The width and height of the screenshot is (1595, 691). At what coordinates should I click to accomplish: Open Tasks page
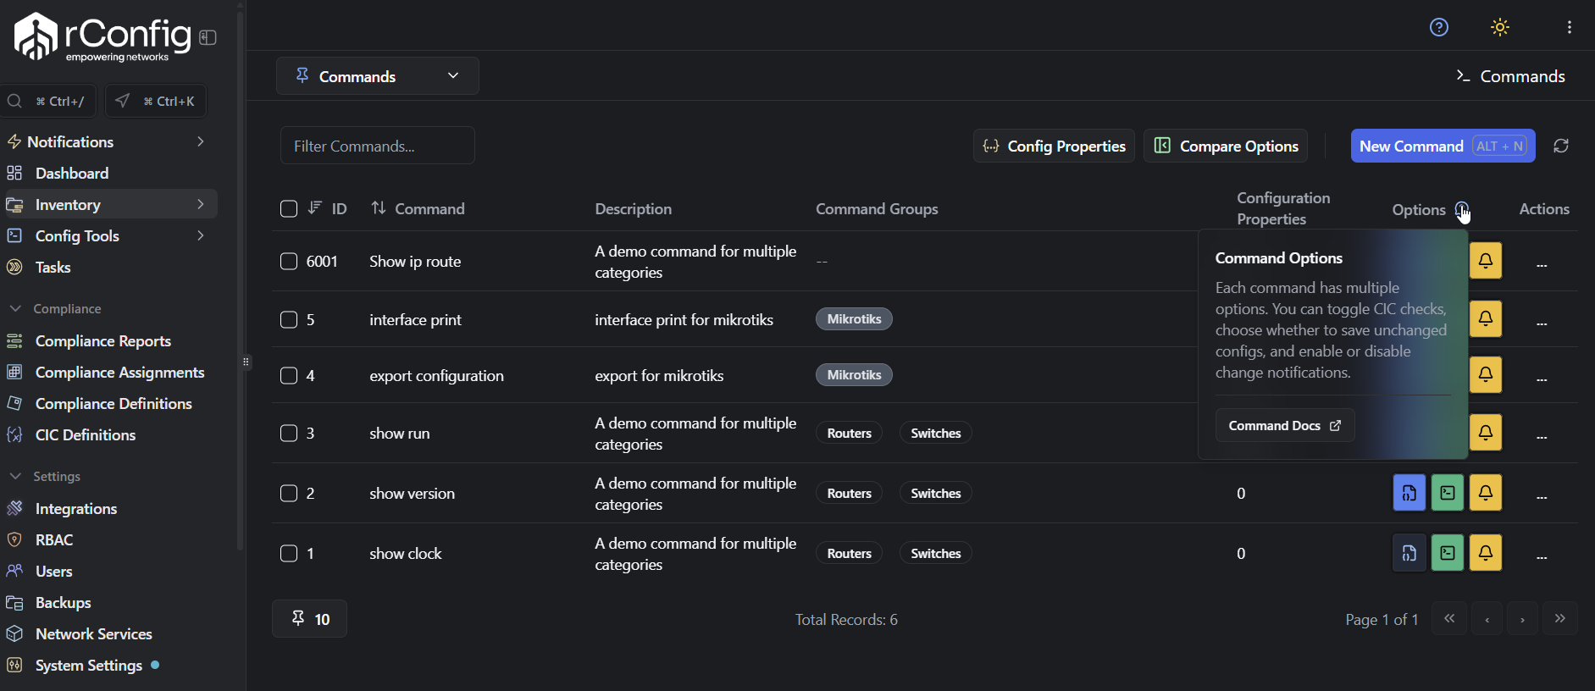(53, 267)
